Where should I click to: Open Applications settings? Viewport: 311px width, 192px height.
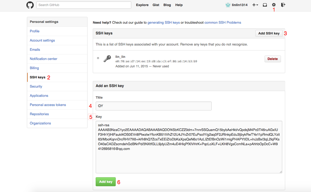tap(57, 95)
